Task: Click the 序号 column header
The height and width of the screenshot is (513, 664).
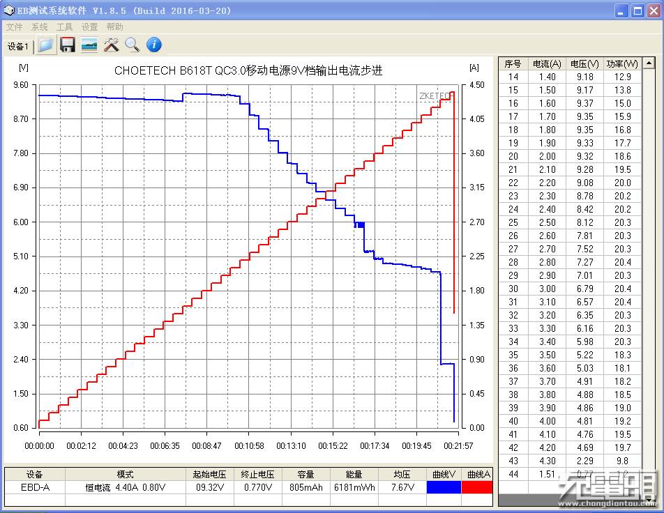Action: [513, 64]
